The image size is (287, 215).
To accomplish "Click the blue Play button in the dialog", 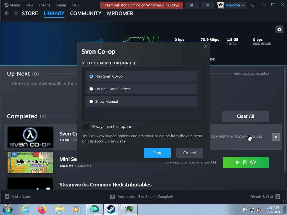I will 157,153.
